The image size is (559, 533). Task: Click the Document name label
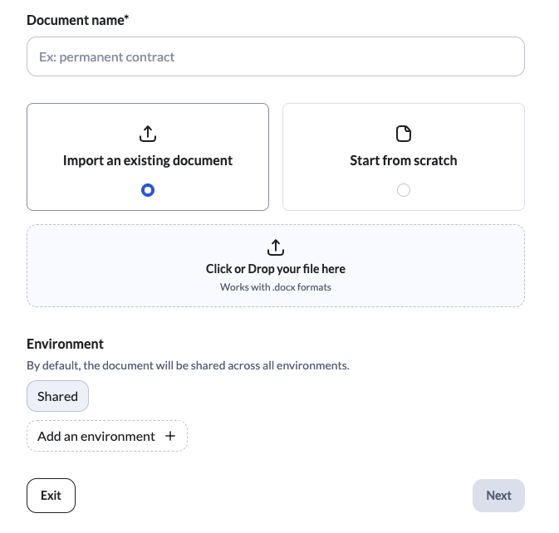[78, 20]
